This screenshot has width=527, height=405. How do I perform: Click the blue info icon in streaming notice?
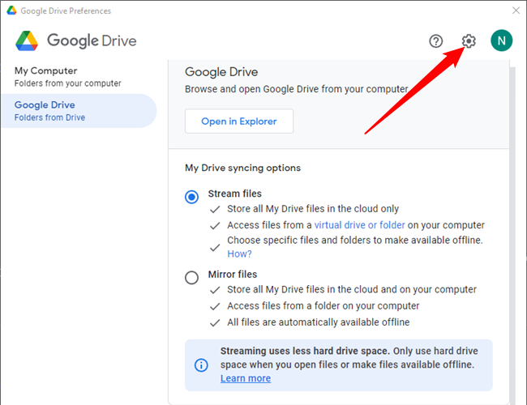point(201,364)
